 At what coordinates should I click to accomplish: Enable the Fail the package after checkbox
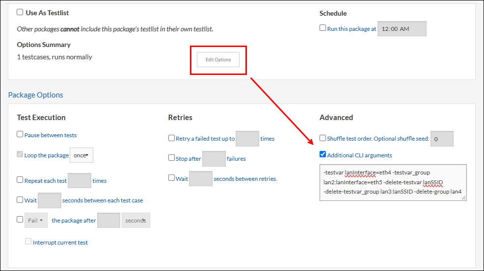[x=20, y=220]
